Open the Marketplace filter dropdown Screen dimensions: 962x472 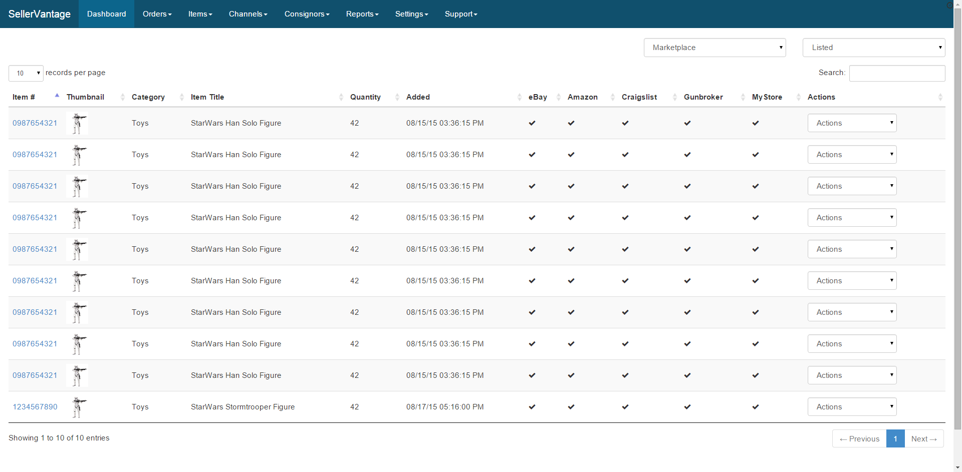click(714, 48)
